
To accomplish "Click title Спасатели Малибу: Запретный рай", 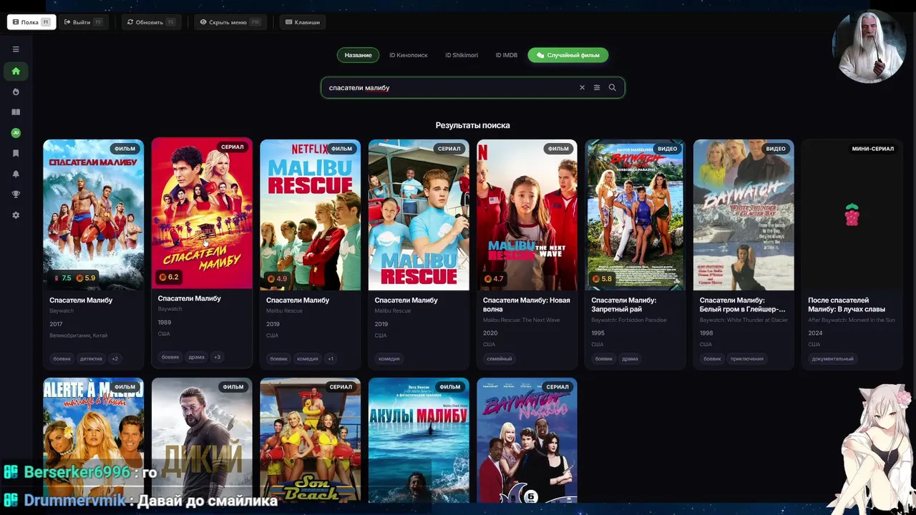I will pyautogui.click(x=624, y=305).
